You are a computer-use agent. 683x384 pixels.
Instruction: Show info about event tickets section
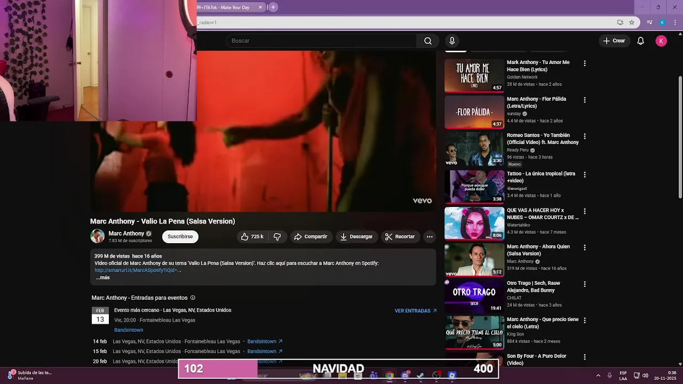click(193, 298)
